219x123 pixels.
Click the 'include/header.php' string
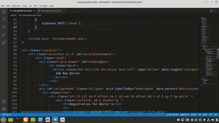68,39
